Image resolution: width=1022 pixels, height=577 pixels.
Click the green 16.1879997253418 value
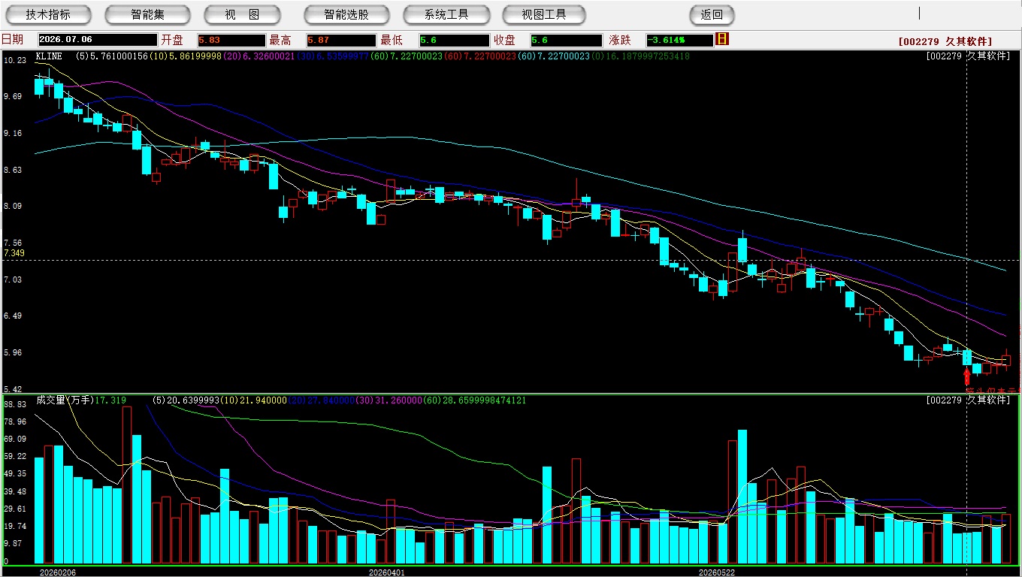pyautogui.click(x=649, y=56)
